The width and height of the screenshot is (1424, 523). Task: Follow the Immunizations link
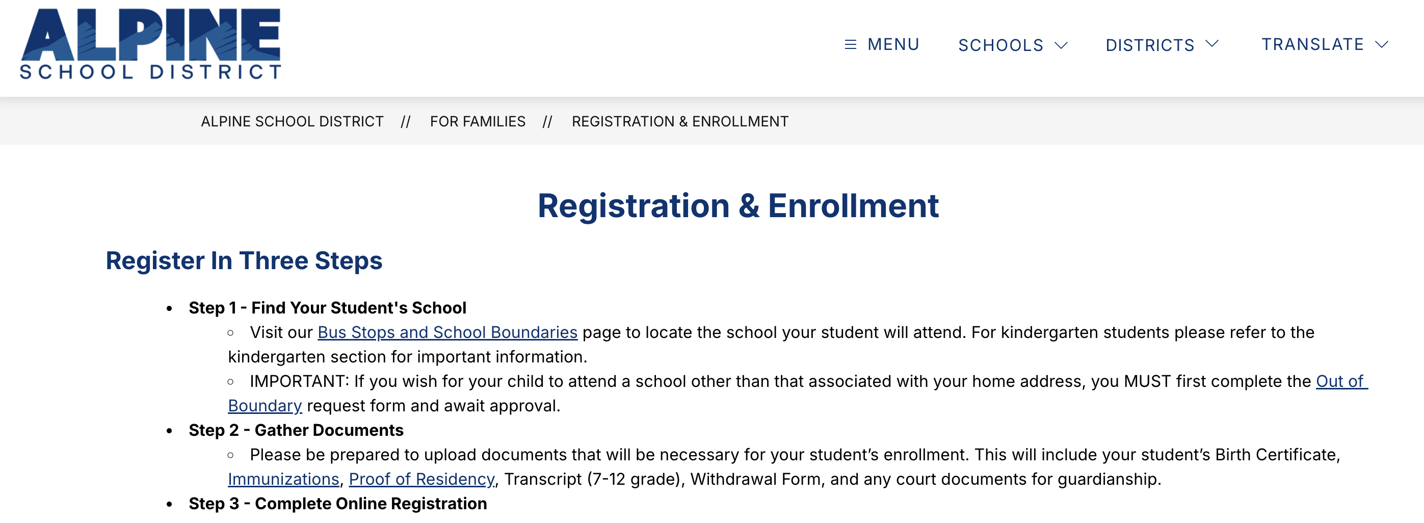(x=283, y=479)
